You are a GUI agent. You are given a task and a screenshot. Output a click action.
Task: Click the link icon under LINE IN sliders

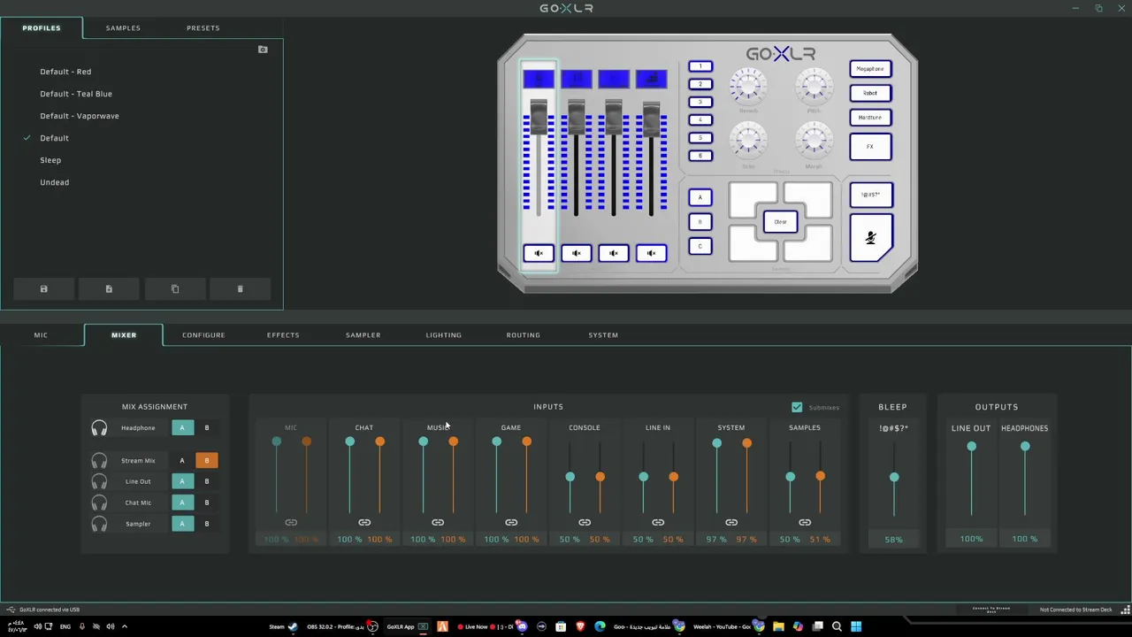tap(658, 523)
